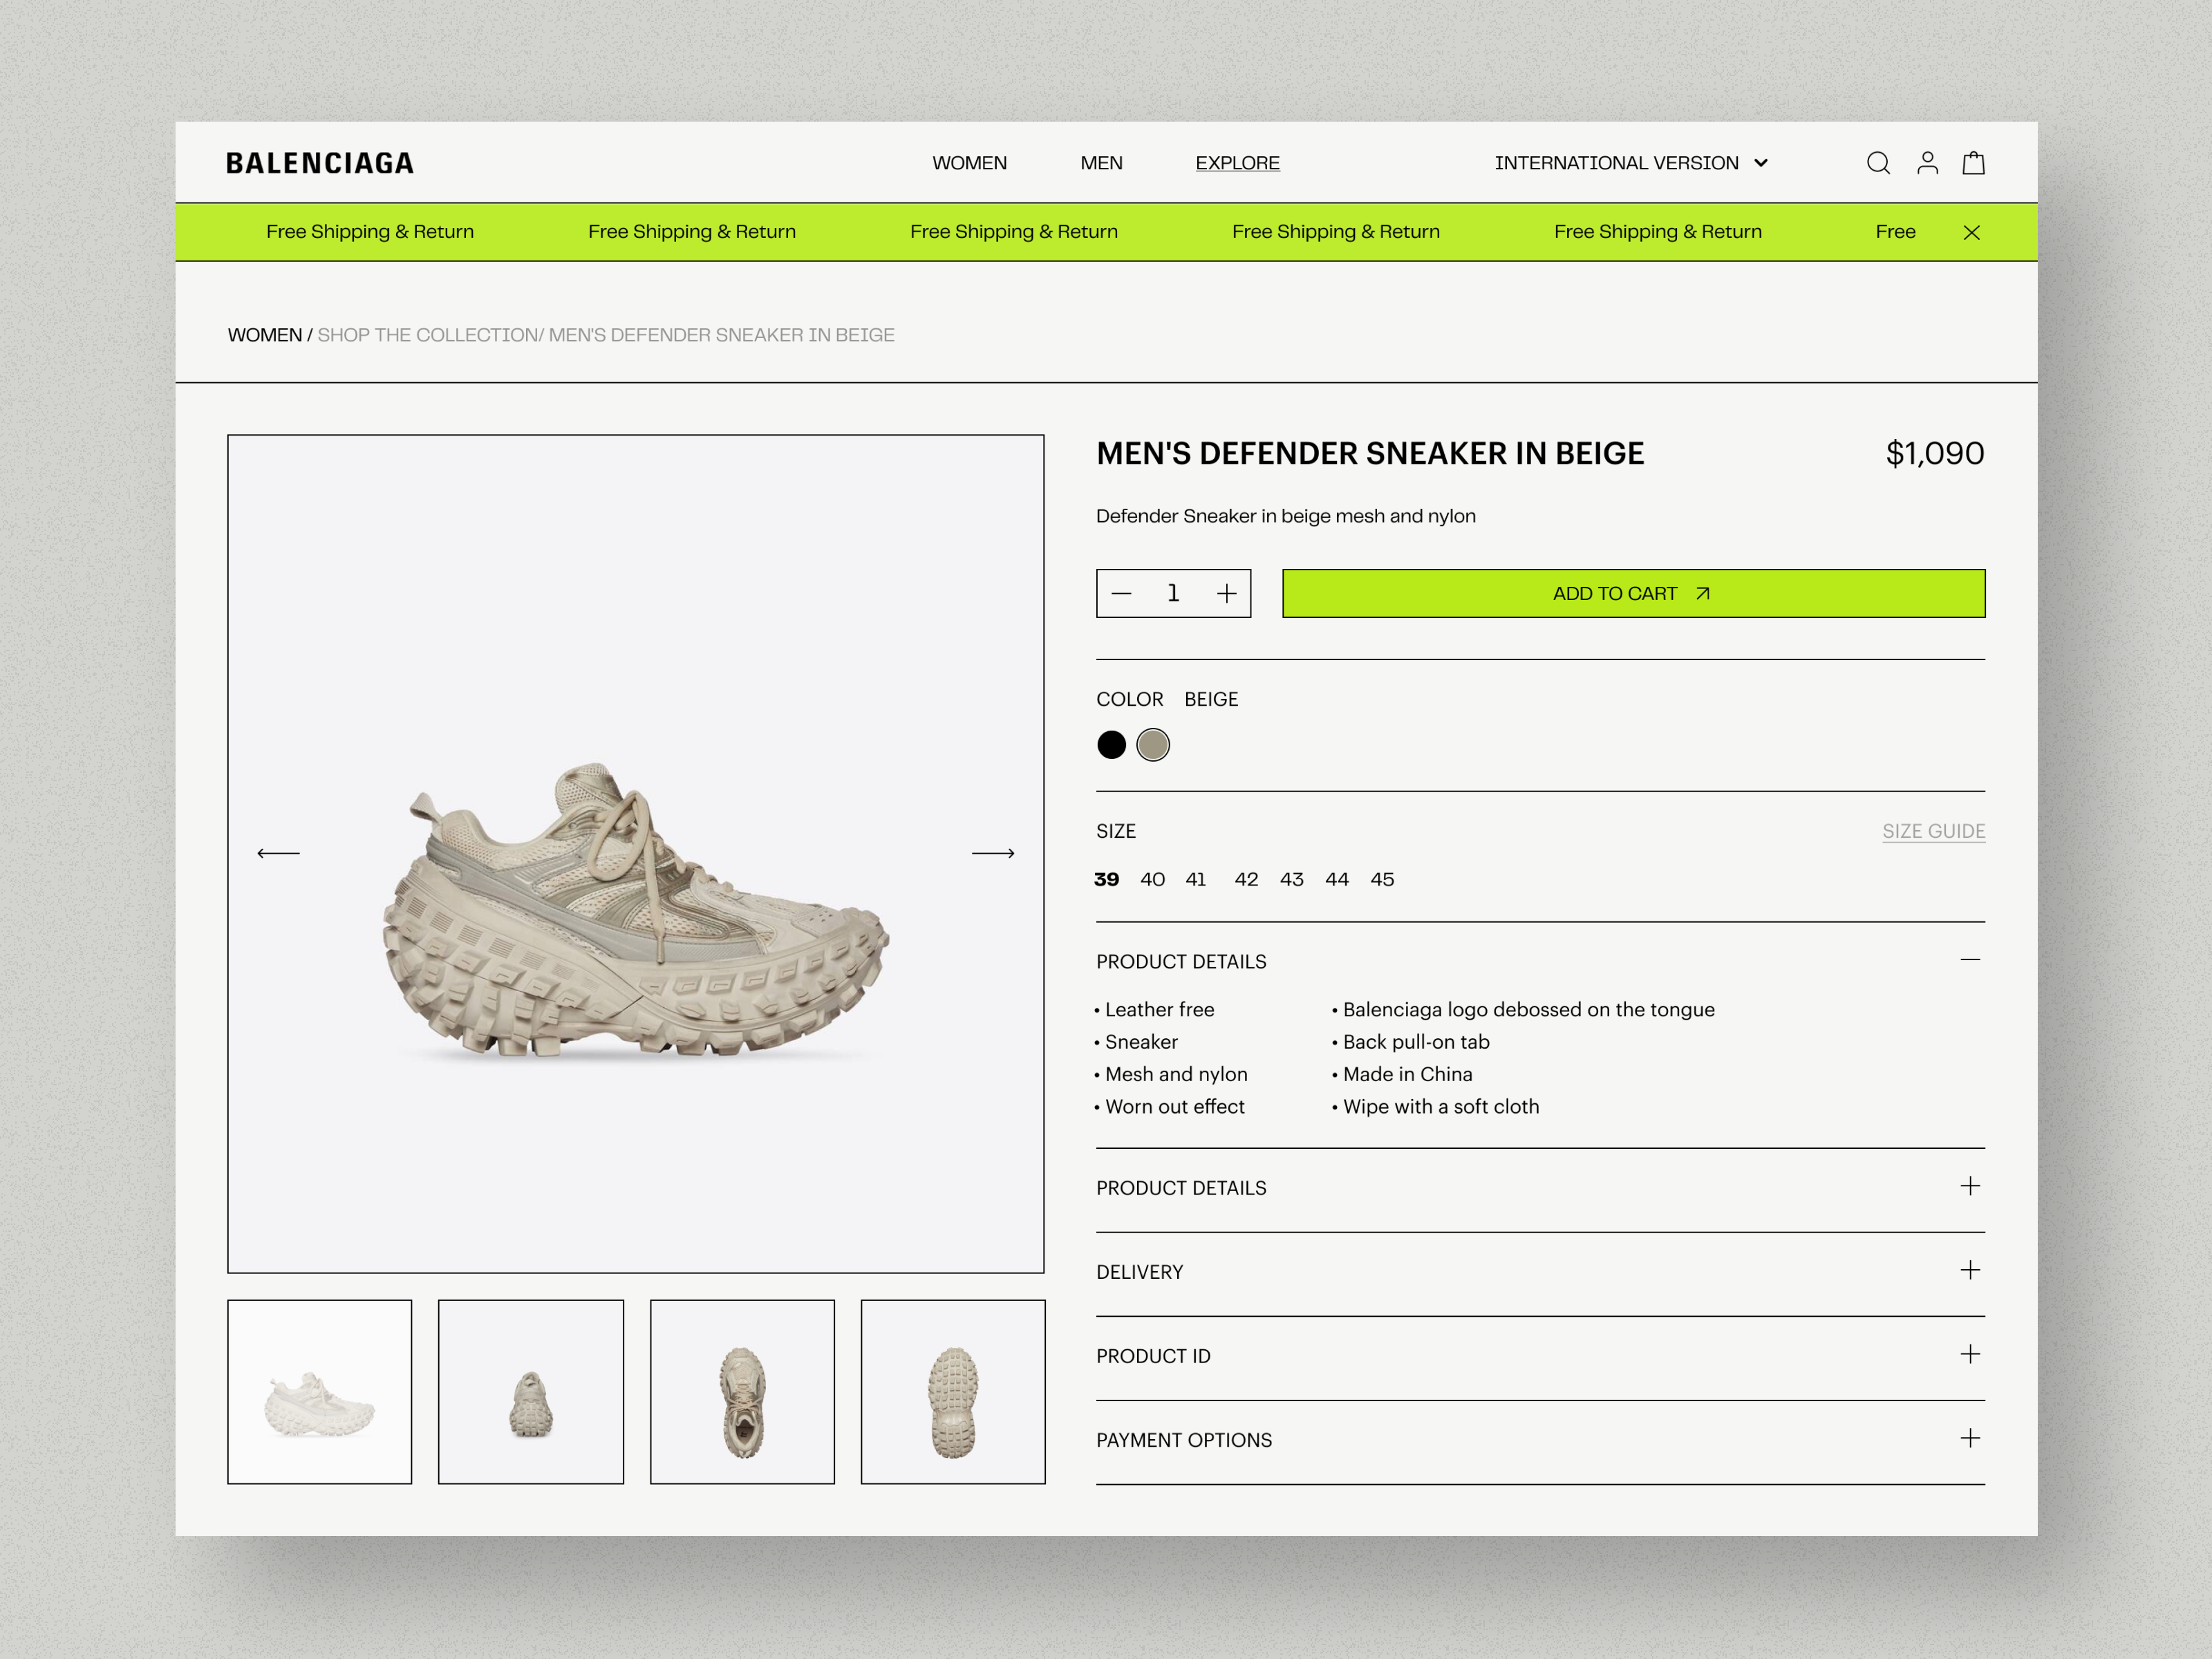Click the left arrow to view previous image
This screenshot has height=1659, width=2212.
pyautogui.click(x=280, y=852)
